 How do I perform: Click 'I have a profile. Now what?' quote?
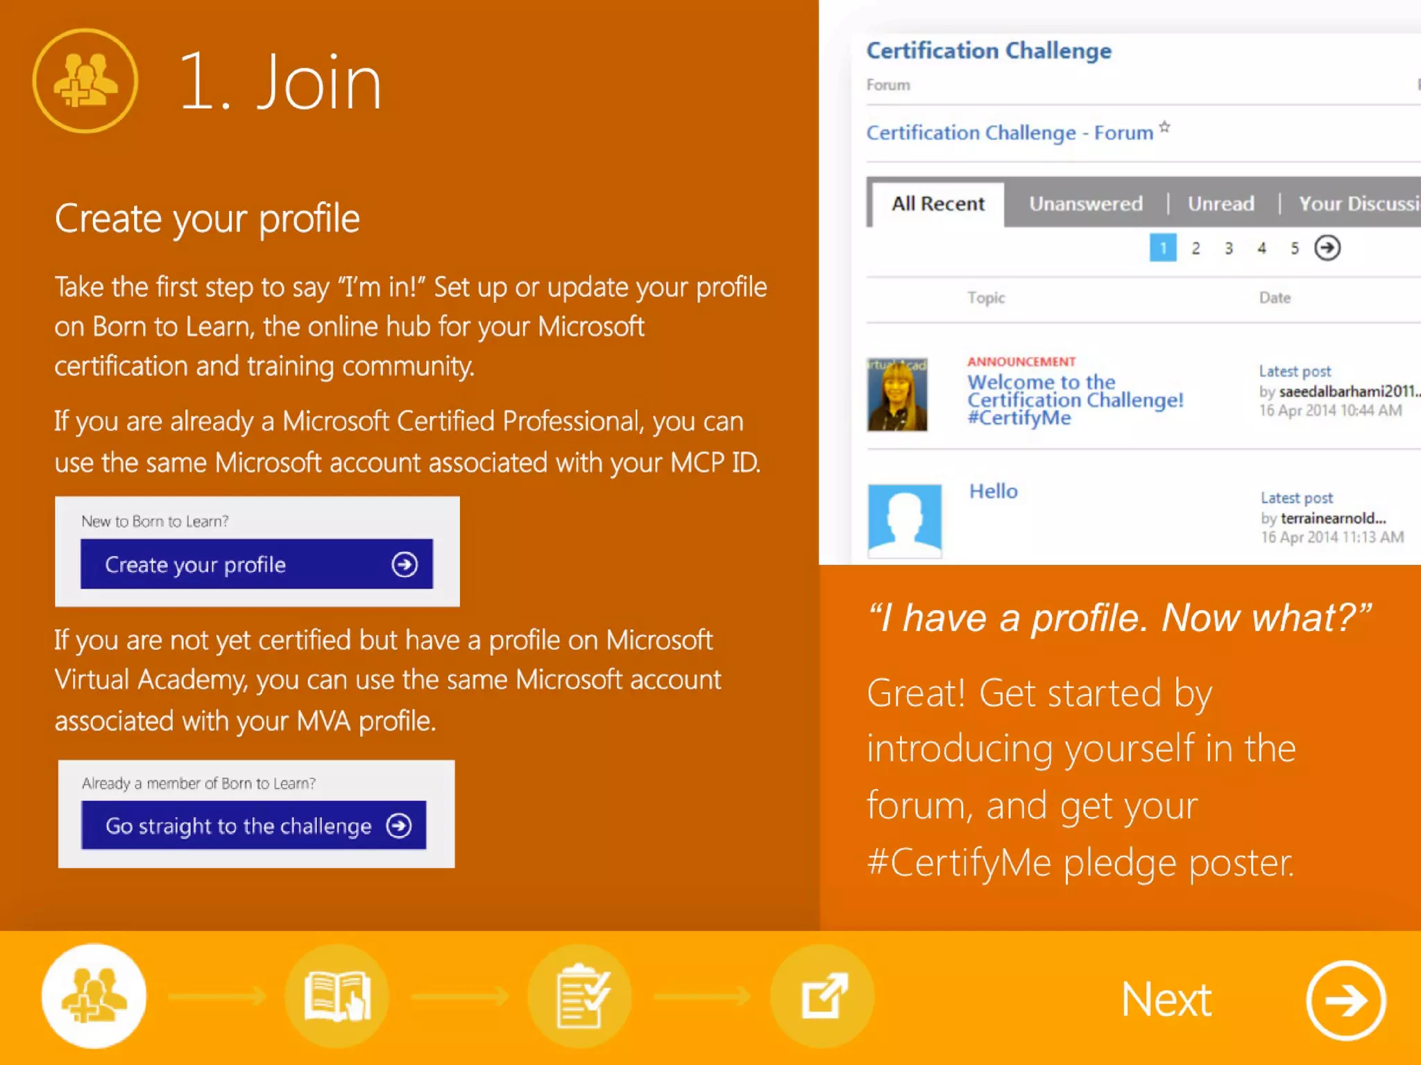(x=1119, y=618)
